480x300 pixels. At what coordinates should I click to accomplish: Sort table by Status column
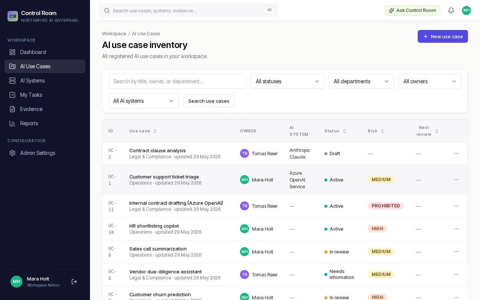click(335, 131)
